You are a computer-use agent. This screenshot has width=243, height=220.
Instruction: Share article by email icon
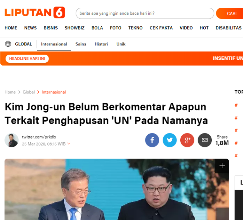(204, 140)
